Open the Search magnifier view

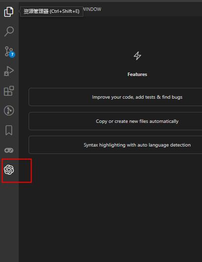(9, 32)
